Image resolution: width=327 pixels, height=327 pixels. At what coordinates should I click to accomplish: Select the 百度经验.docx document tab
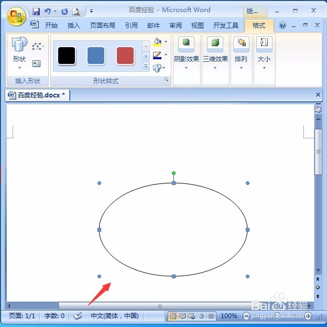37,95
